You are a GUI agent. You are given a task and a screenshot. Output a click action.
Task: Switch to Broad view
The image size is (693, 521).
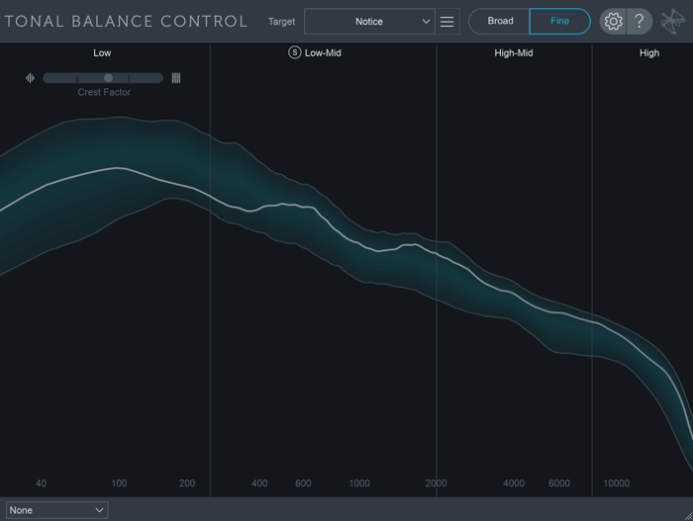click(499, 21)
